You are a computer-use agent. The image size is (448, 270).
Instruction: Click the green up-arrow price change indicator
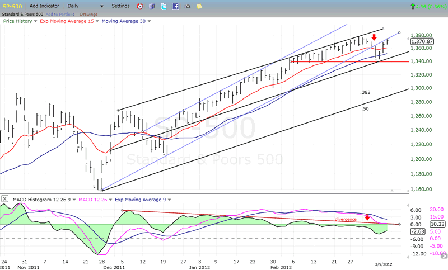[413, 6]
